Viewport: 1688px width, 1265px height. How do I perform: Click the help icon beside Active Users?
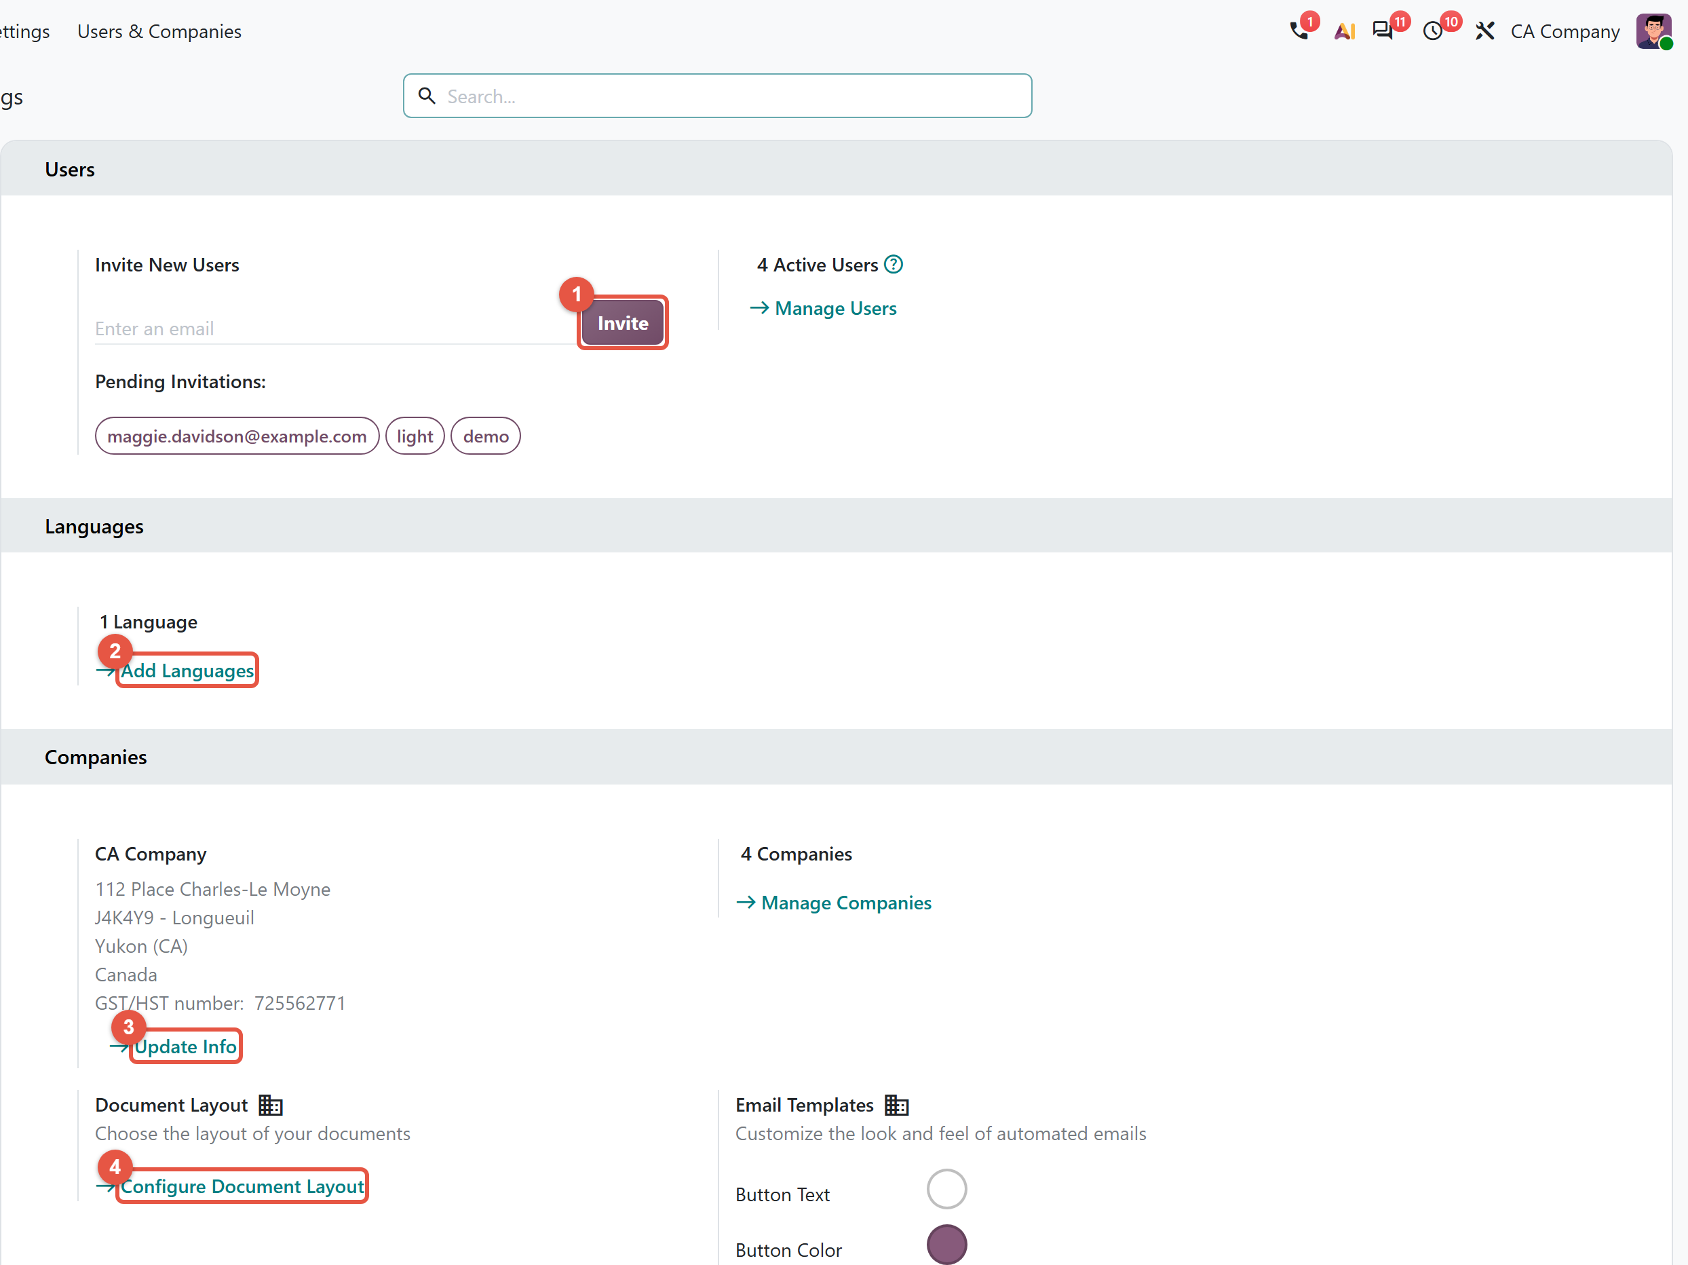point(894,264)
